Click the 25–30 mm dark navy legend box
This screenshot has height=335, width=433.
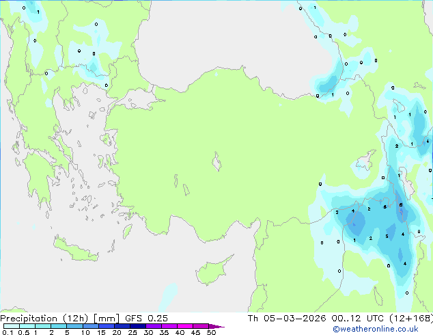pos(138,326)
